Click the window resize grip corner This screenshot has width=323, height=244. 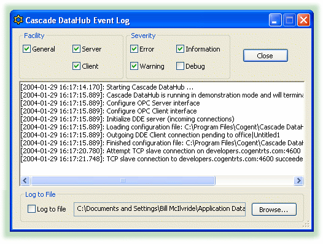(306, 224)
